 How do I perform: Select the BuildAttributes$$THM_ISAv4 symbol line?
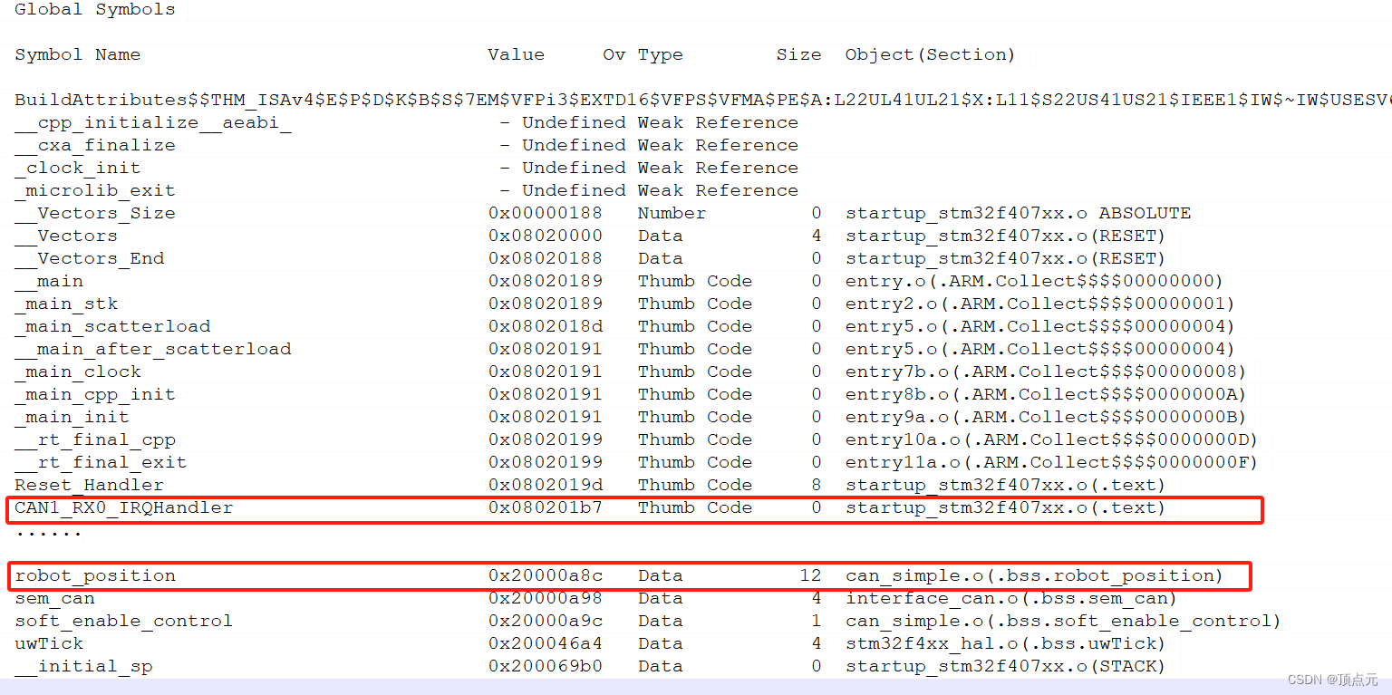[703, 100]
